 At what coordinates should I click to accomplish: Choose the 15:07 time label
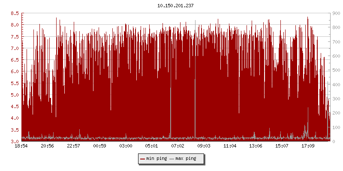(x=282, y=146)
